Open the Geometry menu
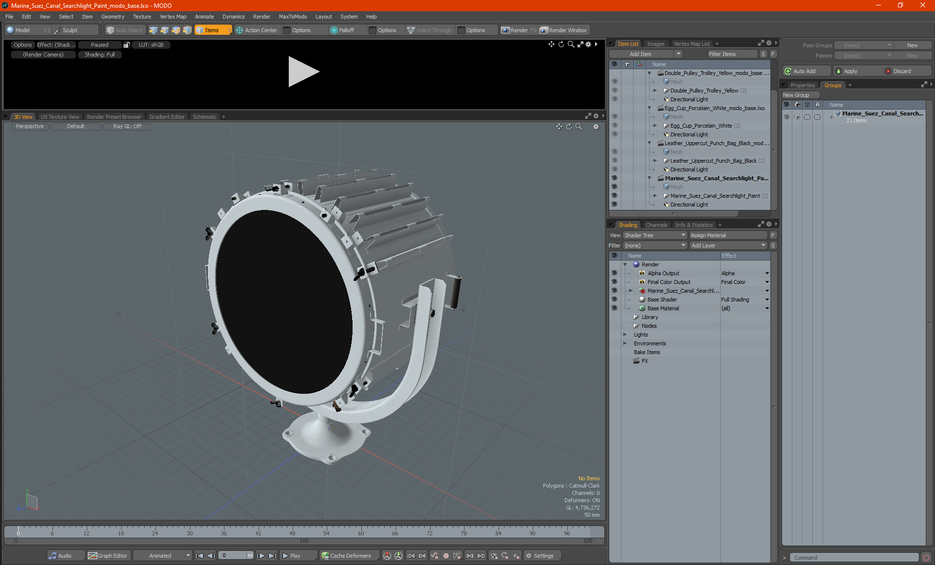 point(112,17)
